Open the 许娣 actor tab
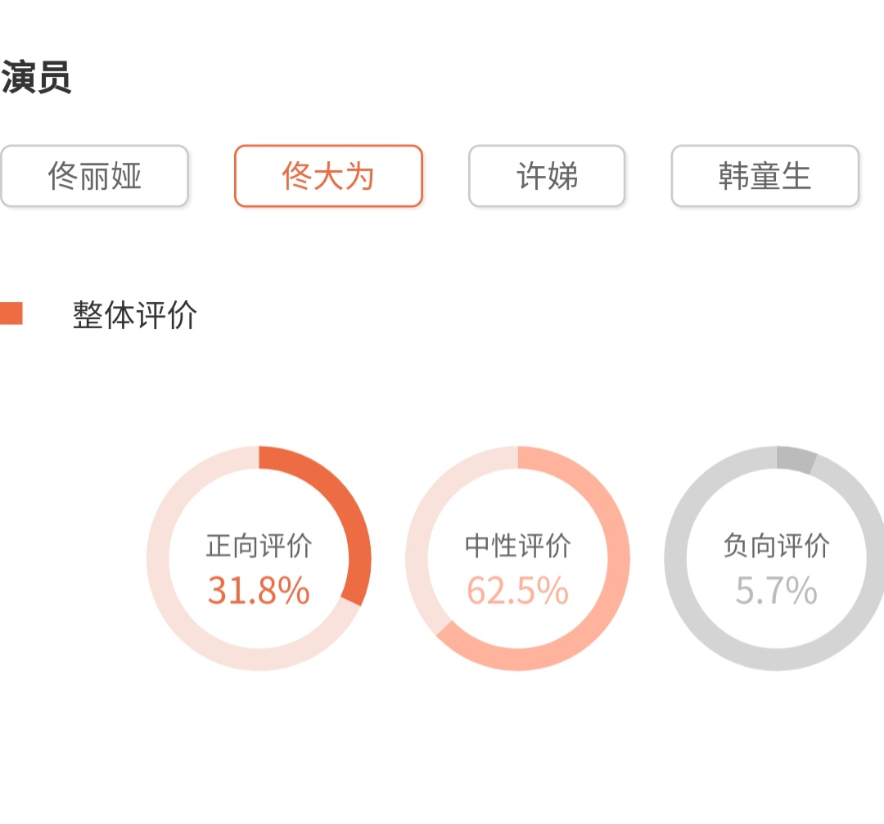Viewport: 884px width, 824px height. 547,176
